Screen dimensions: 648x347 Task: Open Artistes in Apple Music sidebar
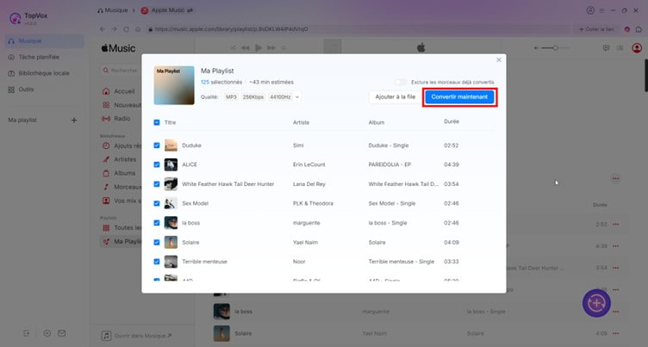121,159
